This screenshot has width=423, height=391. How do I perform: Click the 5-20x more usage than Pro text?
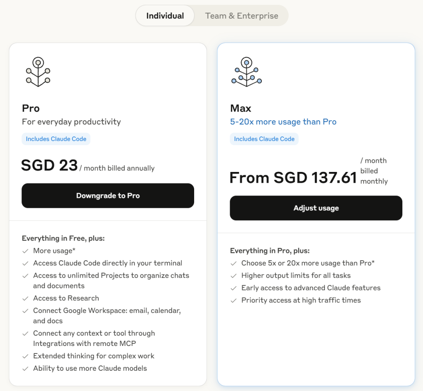pos(283,122)
